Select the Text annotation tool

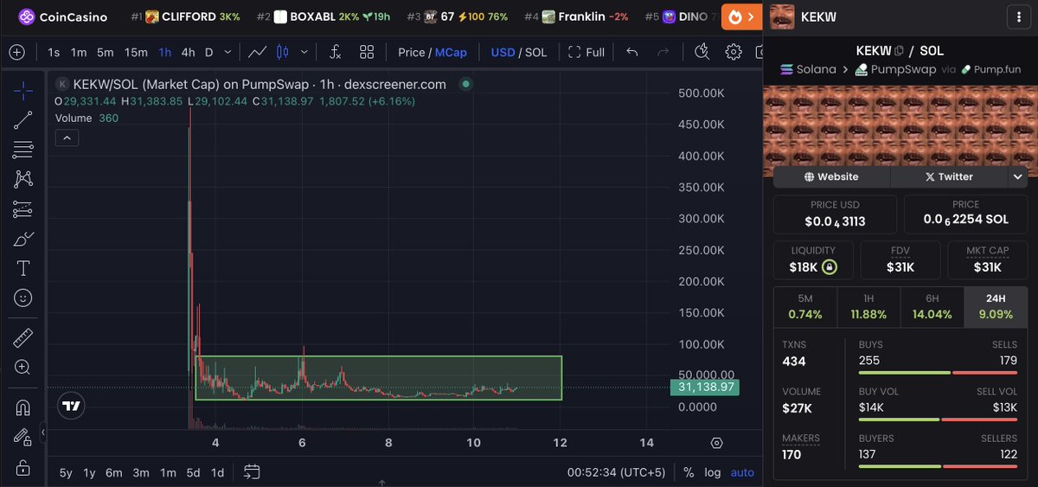23,268
